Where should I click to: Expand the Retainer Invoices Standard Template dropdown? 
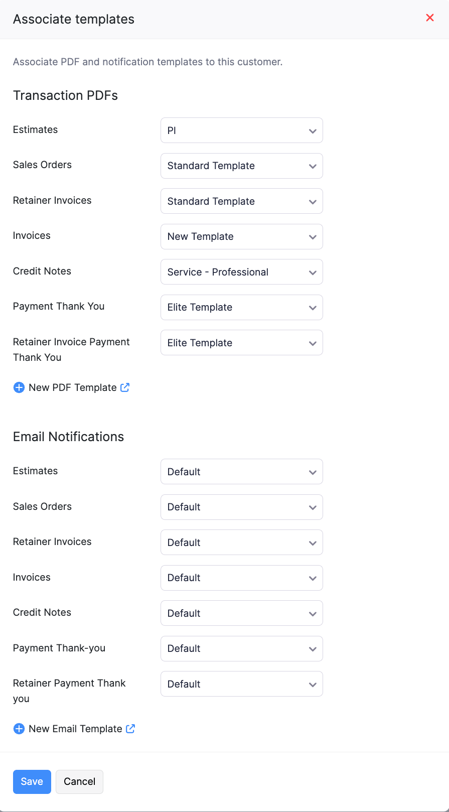[241, 201]
